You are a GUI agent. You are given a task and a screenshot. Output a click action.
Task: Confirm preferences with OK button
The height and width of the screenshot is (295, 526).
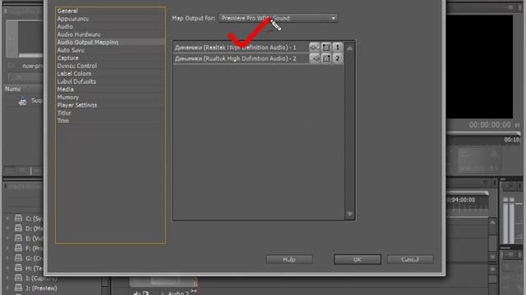point(358,259)
